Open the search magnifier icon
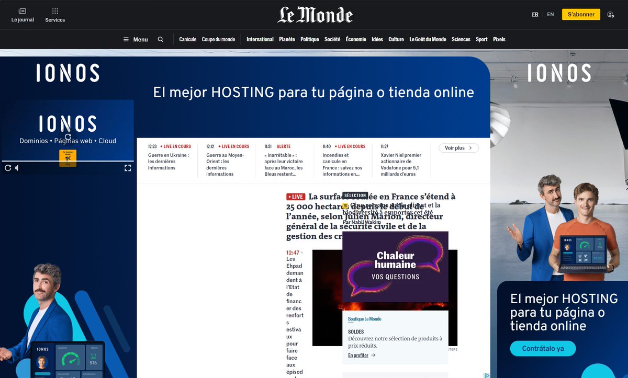 (161, 39)
